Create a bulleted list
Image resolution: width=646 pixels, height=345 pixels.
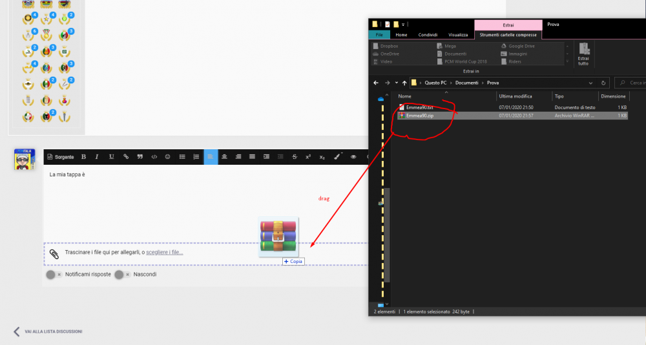click(x=182, y=157)
